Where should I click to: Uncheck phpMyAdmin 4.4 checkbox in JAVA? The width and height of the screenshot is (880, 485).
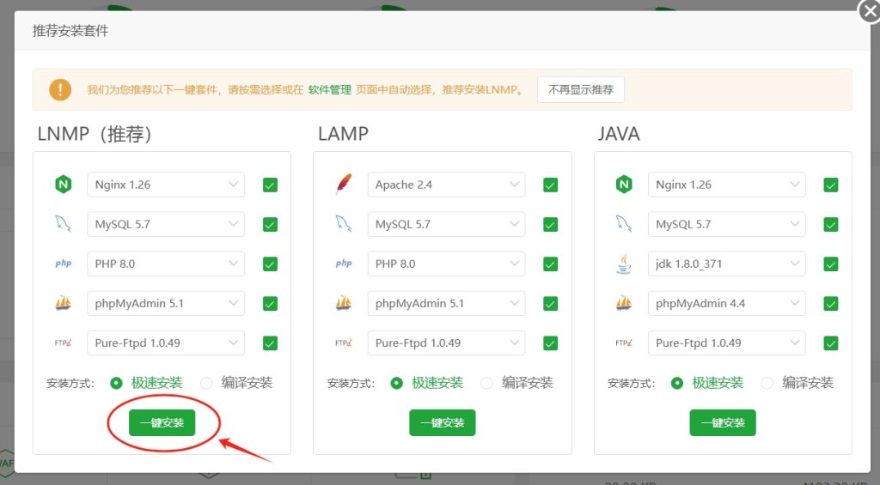pos(831,303)
